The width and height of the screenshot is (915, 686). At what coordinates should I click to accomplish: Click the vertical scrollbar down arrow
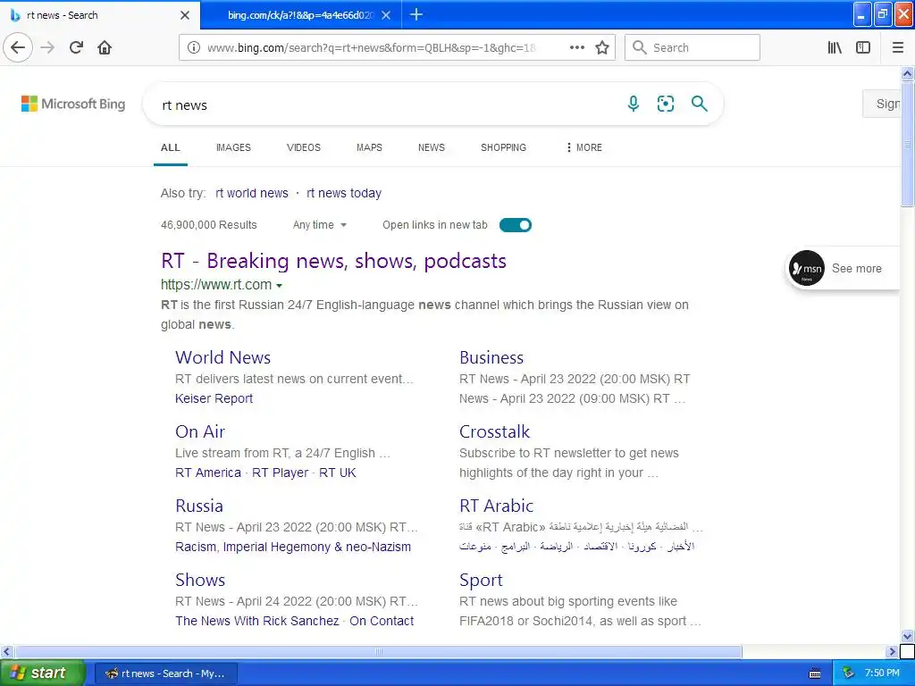[908, 636]
